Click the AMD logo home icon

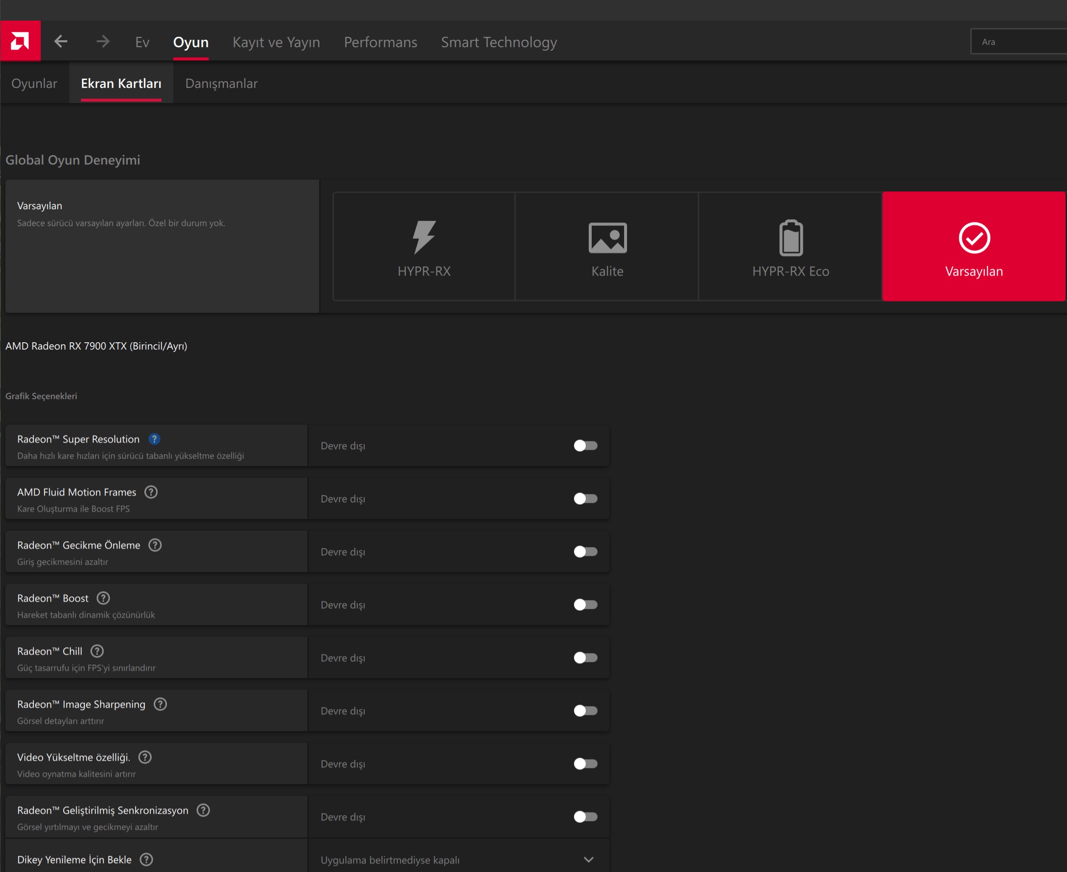pyautogui.click(x=20, y=41)
